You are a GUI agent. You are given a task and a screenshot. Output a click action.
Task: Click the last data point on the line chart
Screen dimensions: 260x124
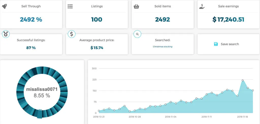pos(253,90)
